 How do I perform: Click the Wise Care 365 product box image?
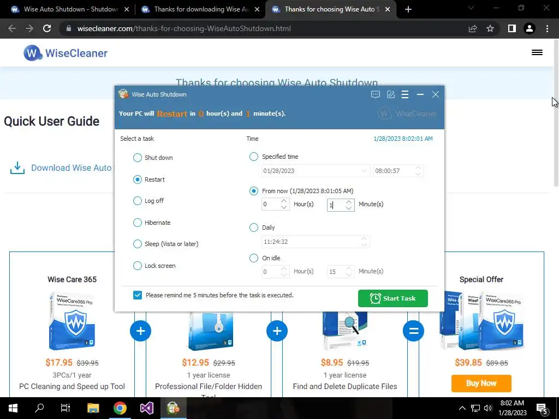point(73,320)
